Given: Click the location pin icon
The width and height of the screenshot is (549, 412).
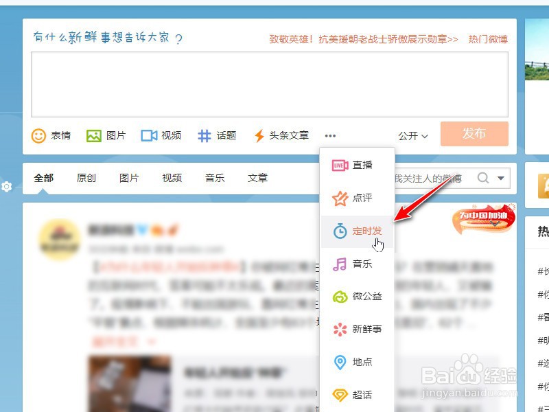Looking at the screenshot, I should coord(340,363).
